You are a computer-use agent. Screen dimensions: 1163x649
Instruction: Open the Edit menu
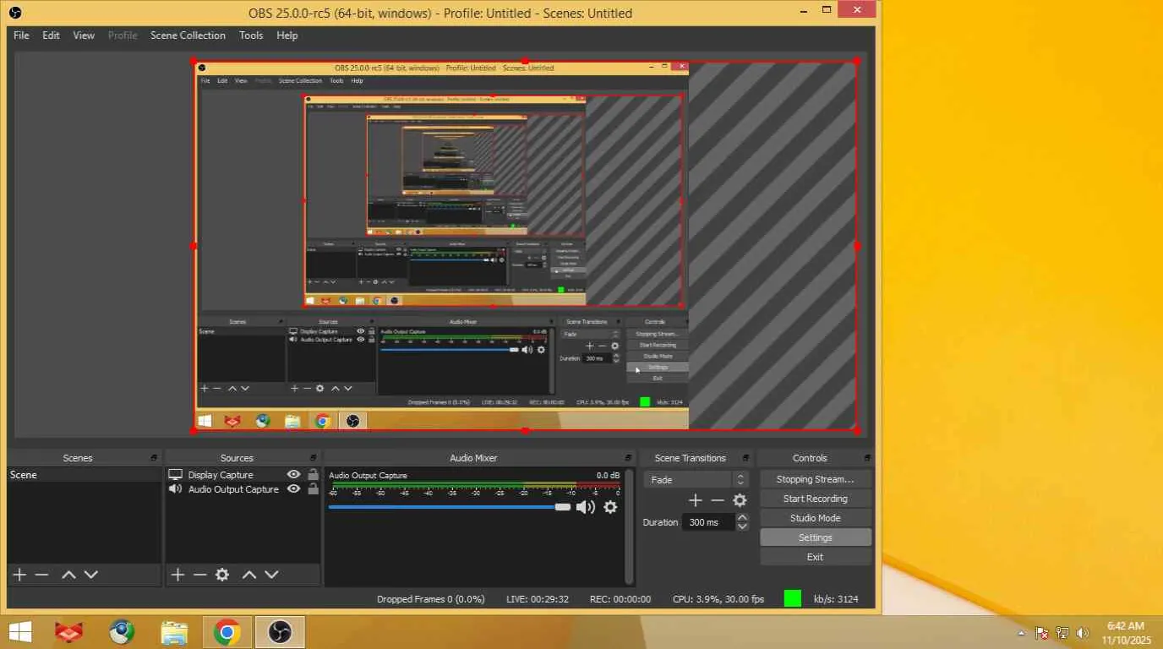51,35
